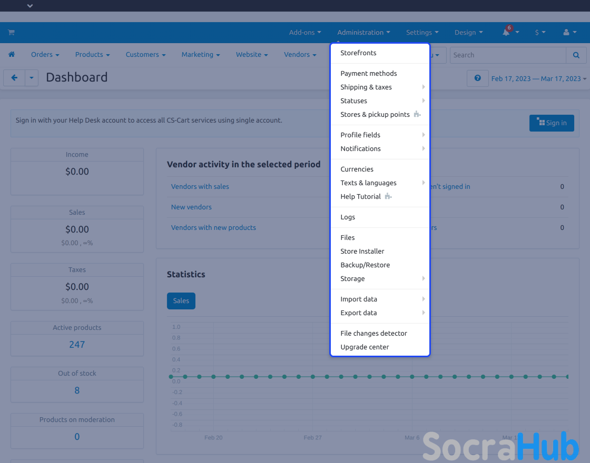This screenshot has height=463, width=590.
Task: Open the notifications bell icon
Action: coord(506,33)
